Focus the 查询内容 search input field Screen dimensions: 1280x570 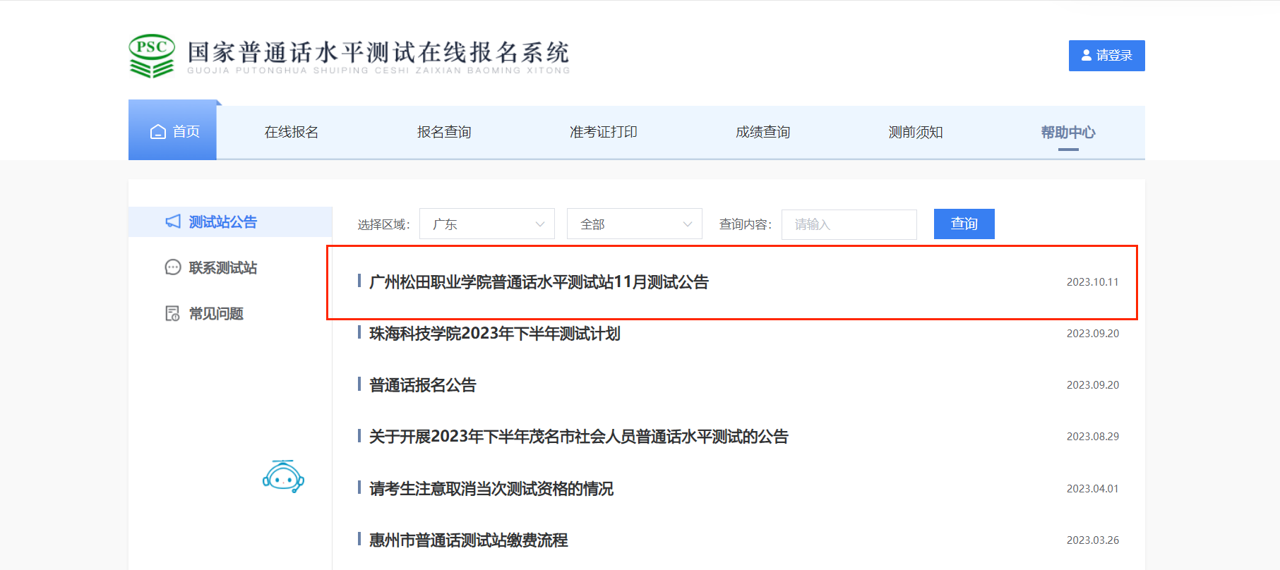[849, 224]
